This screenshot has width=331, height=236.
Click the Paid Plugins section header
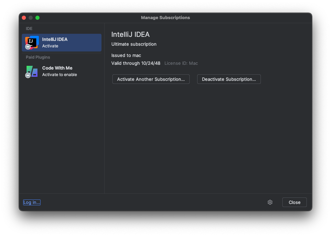38,57
